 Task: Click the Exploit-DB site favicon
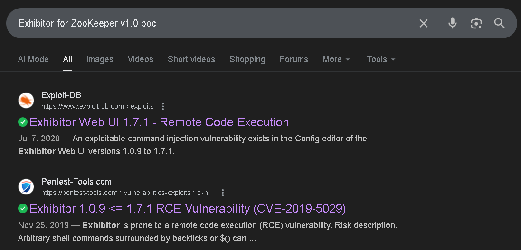coord(26,101)
